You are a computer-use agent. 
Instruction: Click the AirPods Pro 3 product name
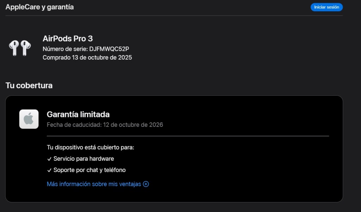(x=68, y=39)
